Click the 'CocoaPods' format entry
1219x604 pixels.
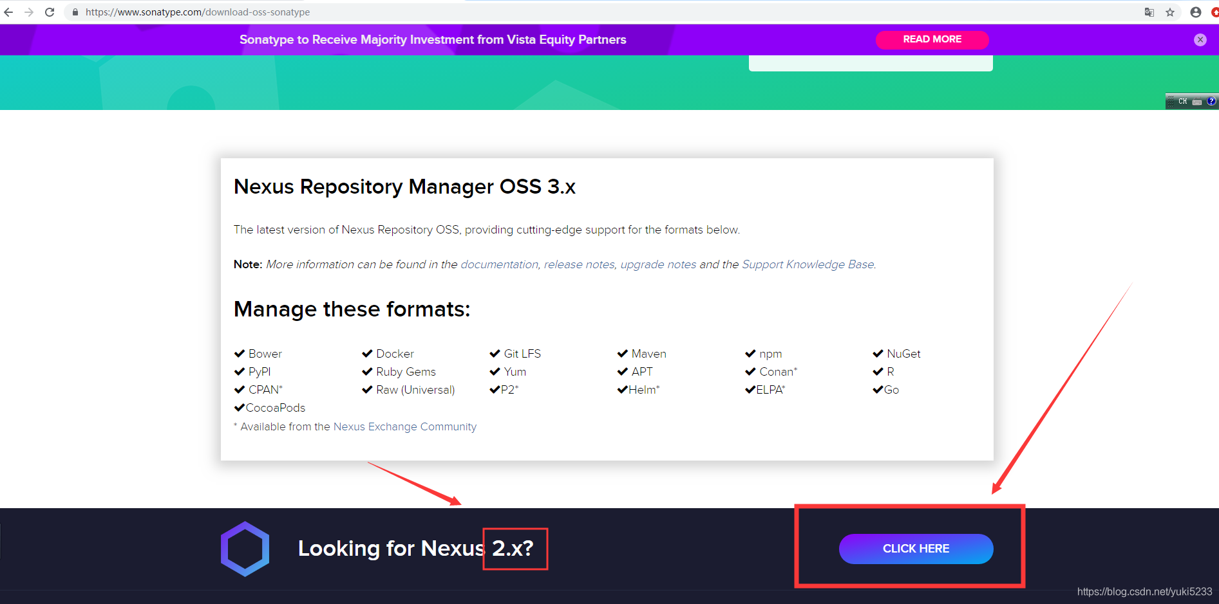[276, 408]
